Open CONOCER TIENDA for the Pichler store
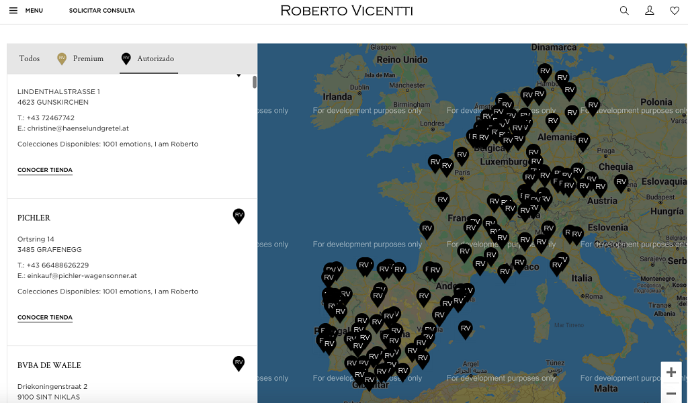The image size is (688, 403). pyautogui.click(x=45, y=318)
